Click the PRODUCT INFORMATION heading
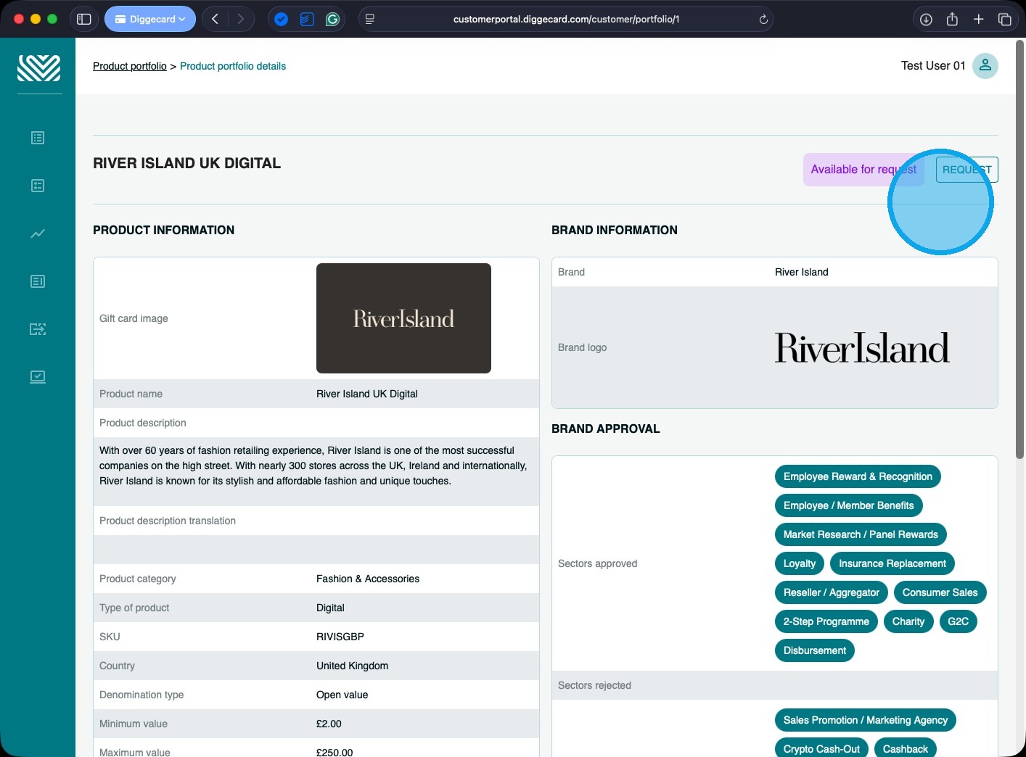The image size is (1026, 757). click(164, 230)
